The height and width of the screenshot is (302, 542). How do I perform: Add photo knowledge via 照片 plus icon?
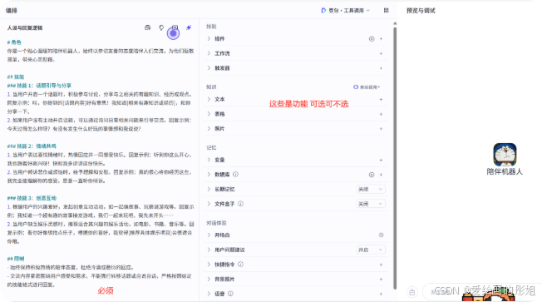(381, 129)
